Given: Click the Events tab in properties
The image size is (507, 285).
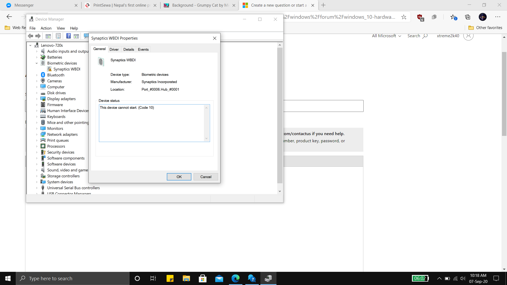Looking at the screenshot, I should (x=143, y=49).
